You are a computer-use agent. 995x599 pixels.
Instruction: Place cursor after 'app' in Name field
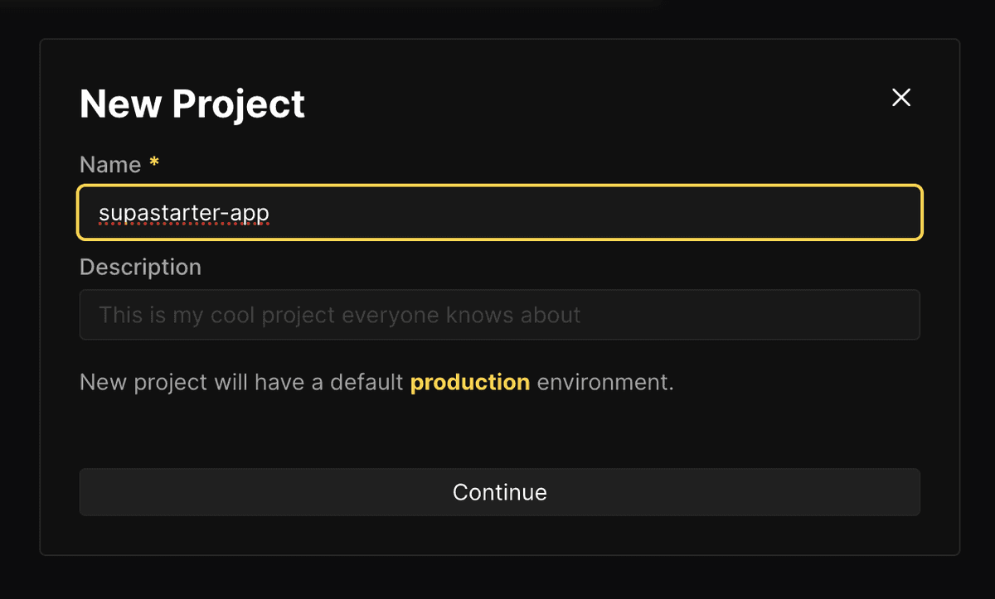(x=271, y=213)
